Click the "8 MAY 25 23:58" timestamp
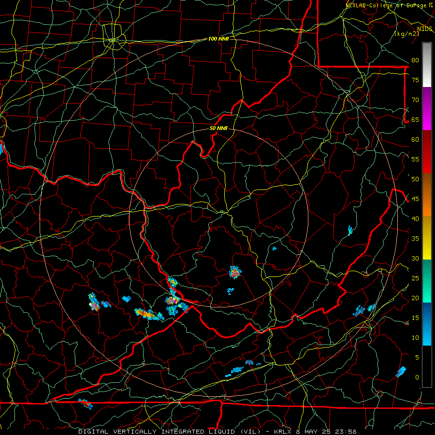Image resolution: width=435 pixels, height=435 pixels. (x=326, y=432)
